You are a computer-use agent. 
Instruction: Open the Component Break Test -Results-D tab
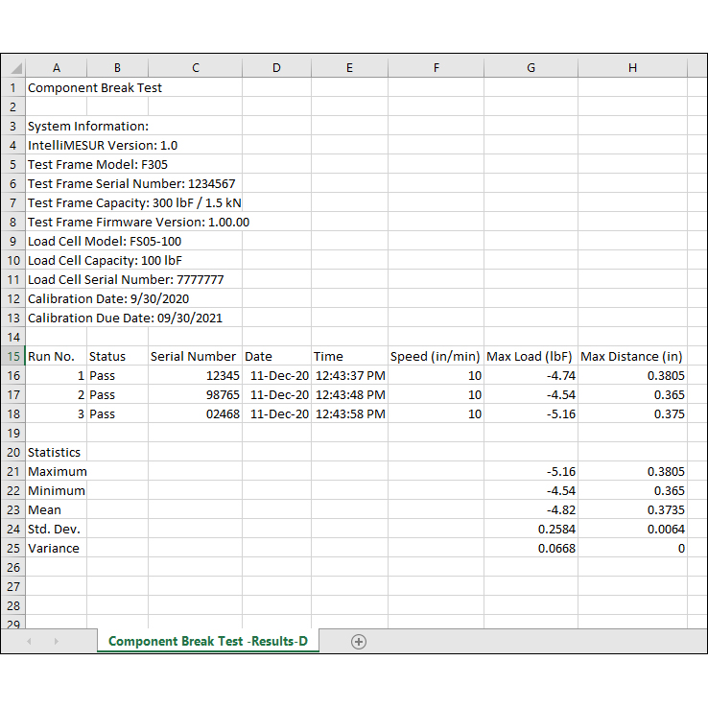pos(207,642)
